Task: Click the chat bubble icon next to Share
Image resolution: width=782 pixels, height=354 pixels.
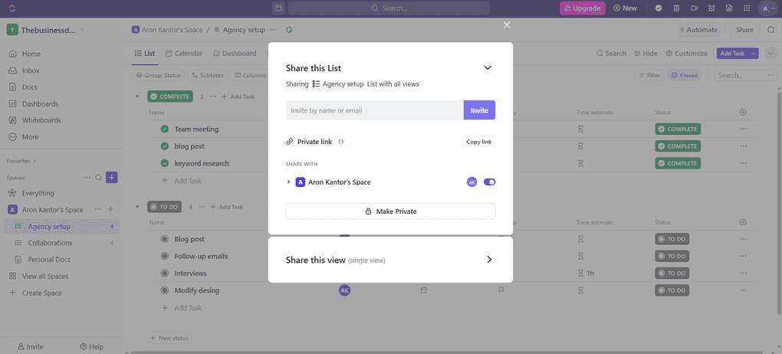Action: (770, 30)
